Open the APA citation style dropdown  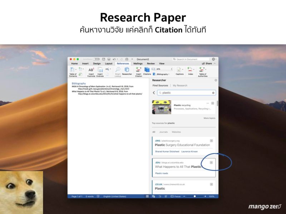[x=164, y=69]
